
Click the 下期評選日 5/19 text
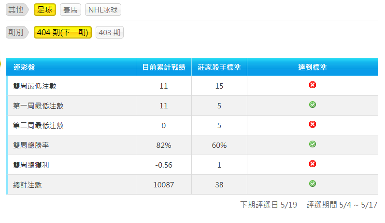coord(269,205)
